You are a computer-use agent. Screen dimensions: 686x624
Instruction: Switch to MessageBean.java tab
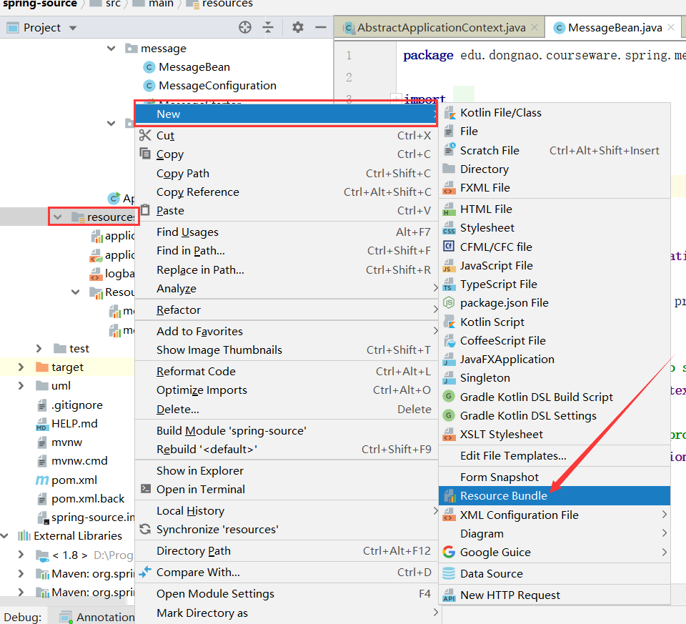615,28
